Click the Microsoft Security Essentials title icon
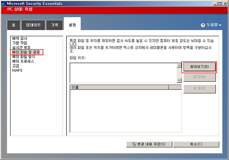This screenshot has height=160, width=229. 3,3
